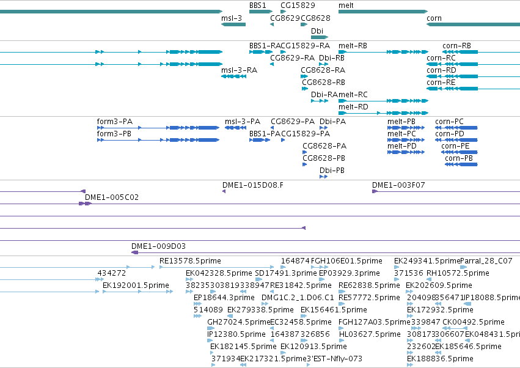Select the EK192001.5prime EST label

tap(136, 285)
